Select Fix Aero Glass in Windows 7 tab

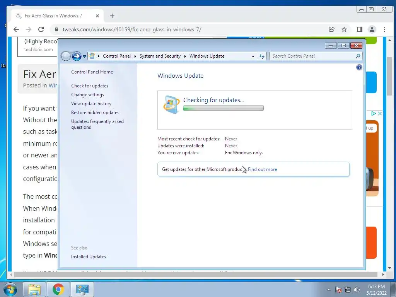57,16
